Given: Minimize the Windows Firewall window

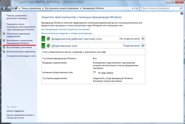Looking at the screenshot, I should pyautogui.click(x=168, y=2).
